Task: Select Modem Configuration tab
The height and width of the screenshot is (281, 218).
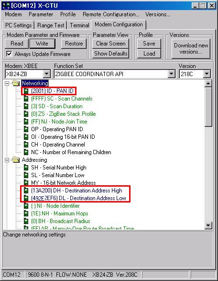Action: (119, 24)
